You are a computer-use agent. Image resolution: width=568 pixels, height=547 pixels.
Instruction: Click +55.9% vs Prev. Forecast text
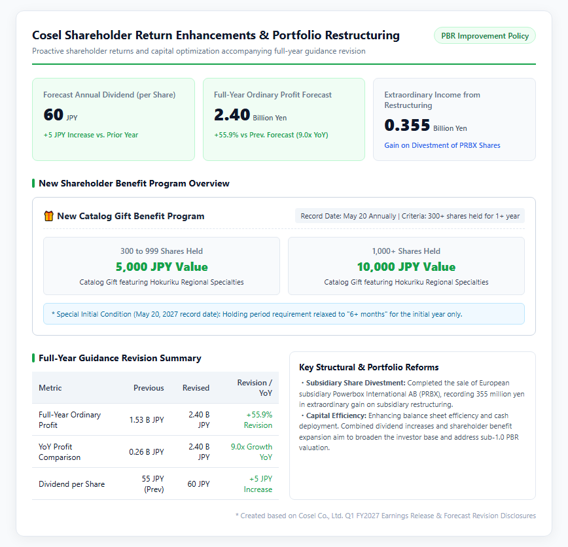[271, 135]
